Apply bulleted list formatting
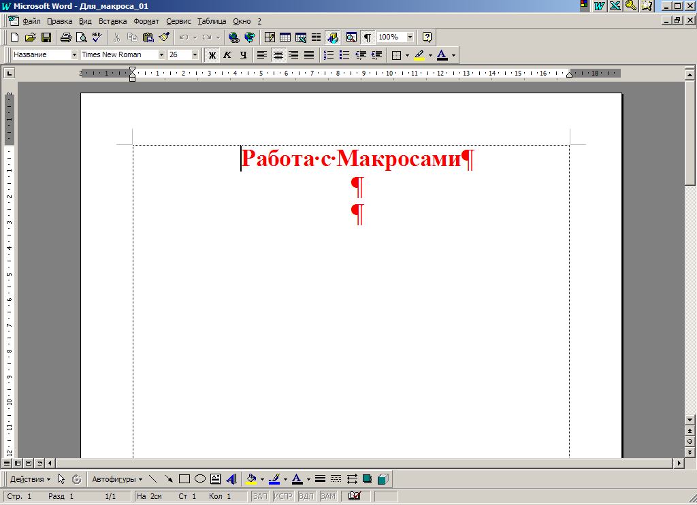The width and height of the screenshot is (697, 505). click(x=344, y=55)
